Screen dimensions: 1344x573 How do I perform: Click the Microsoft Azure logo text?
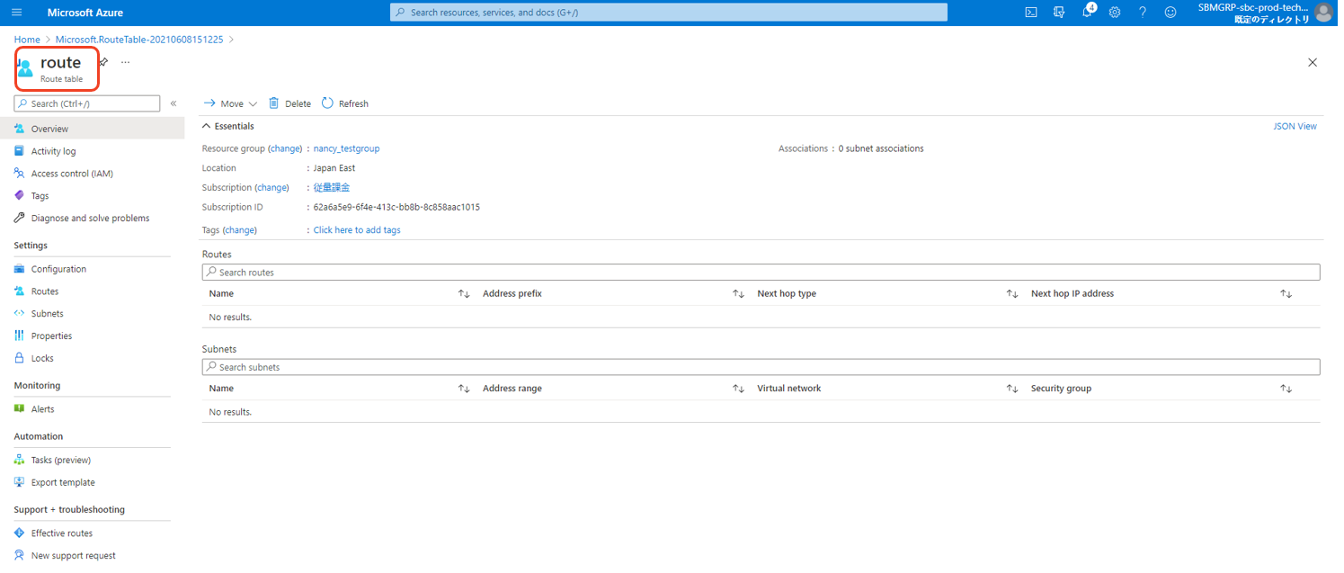[85, 13]
